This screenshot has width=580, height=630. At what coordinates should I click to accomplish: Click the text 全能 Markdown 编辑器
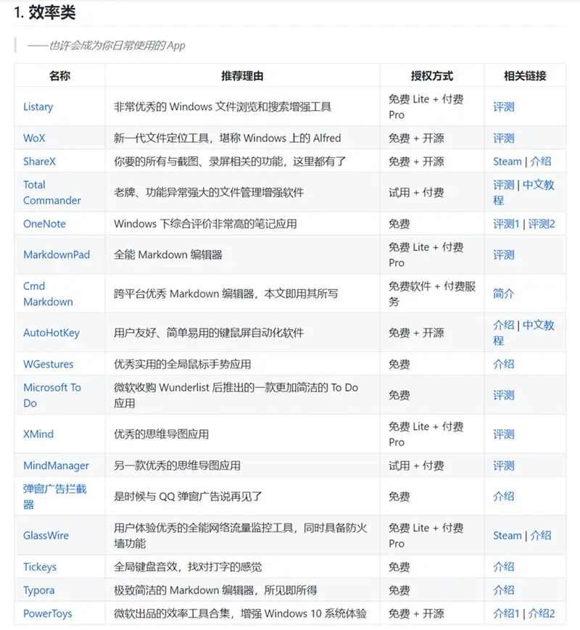tap(168, 254)
